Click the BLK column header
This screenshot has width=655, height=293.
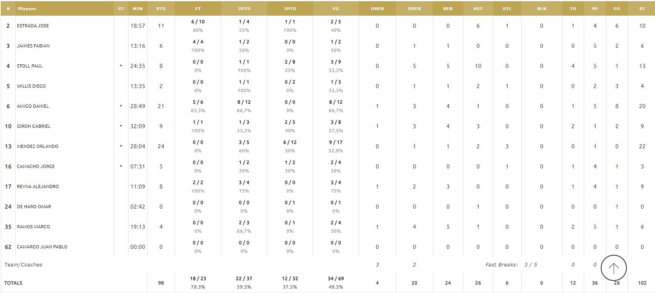[541, 8]
